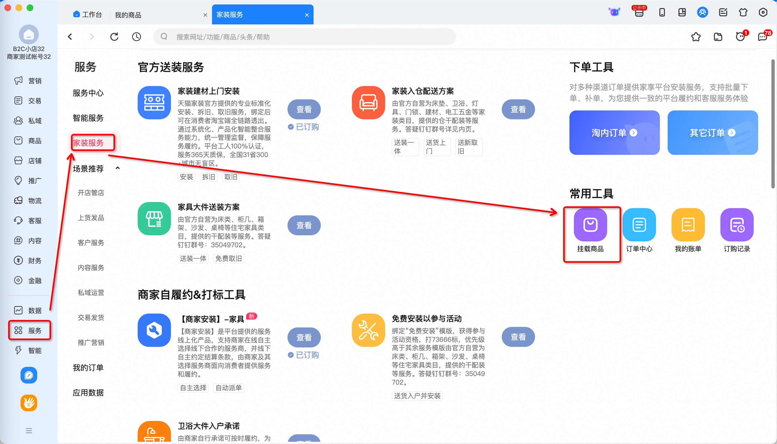Screen dimensions: 777x444
Task: Click the blue compass icon in sidebar
Action: pyautogui.click(x=29, y=375)
